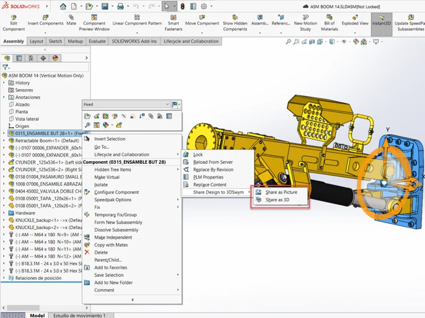The width and height of the screenshot is (425, 318).
Task: Select Share as 3D menu option
Action: pyautogui.click(x=277, y=200)
